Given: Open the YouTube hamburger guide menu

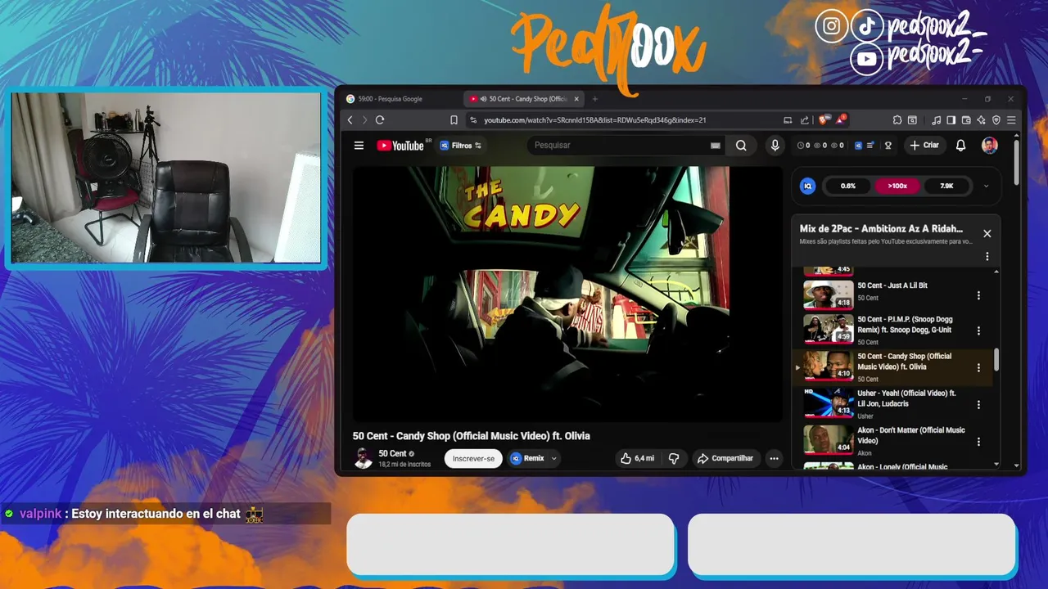Looking at the screenshot, I should point(359,146).
